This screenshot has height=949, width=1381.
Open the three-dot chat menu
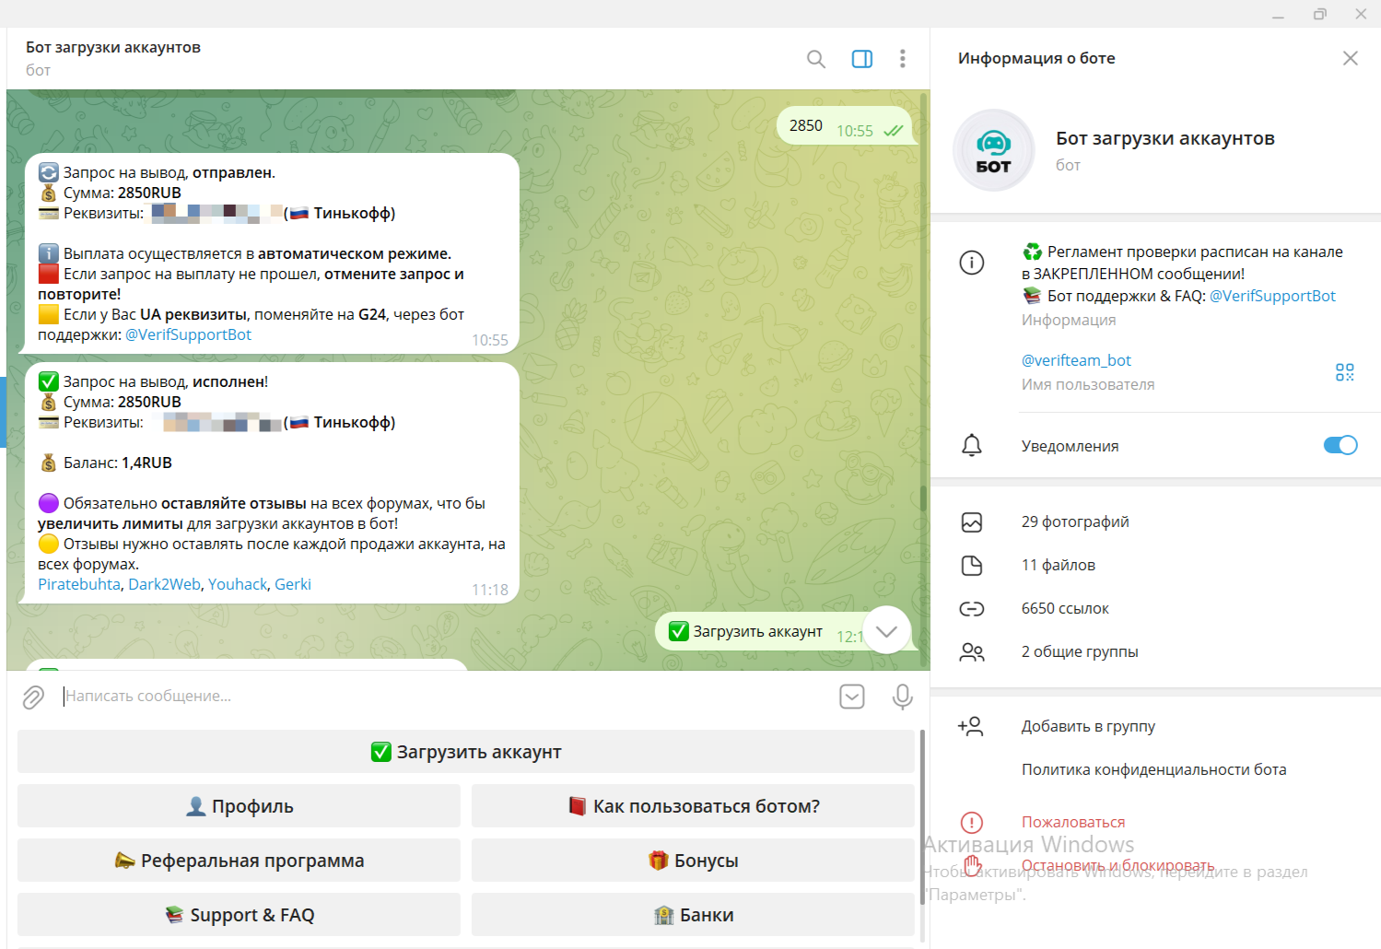[902, 59]
